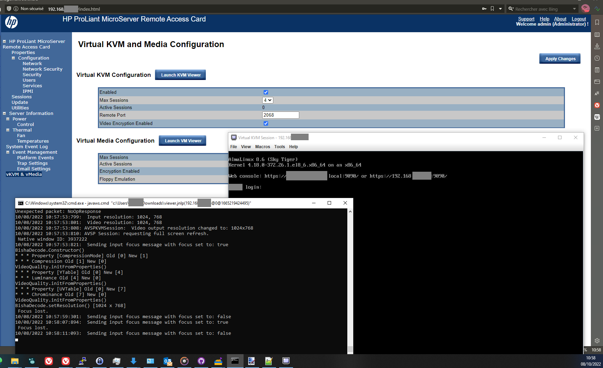Open File Explorer from taskbar
603x368 pixels.
click(15, 361)
